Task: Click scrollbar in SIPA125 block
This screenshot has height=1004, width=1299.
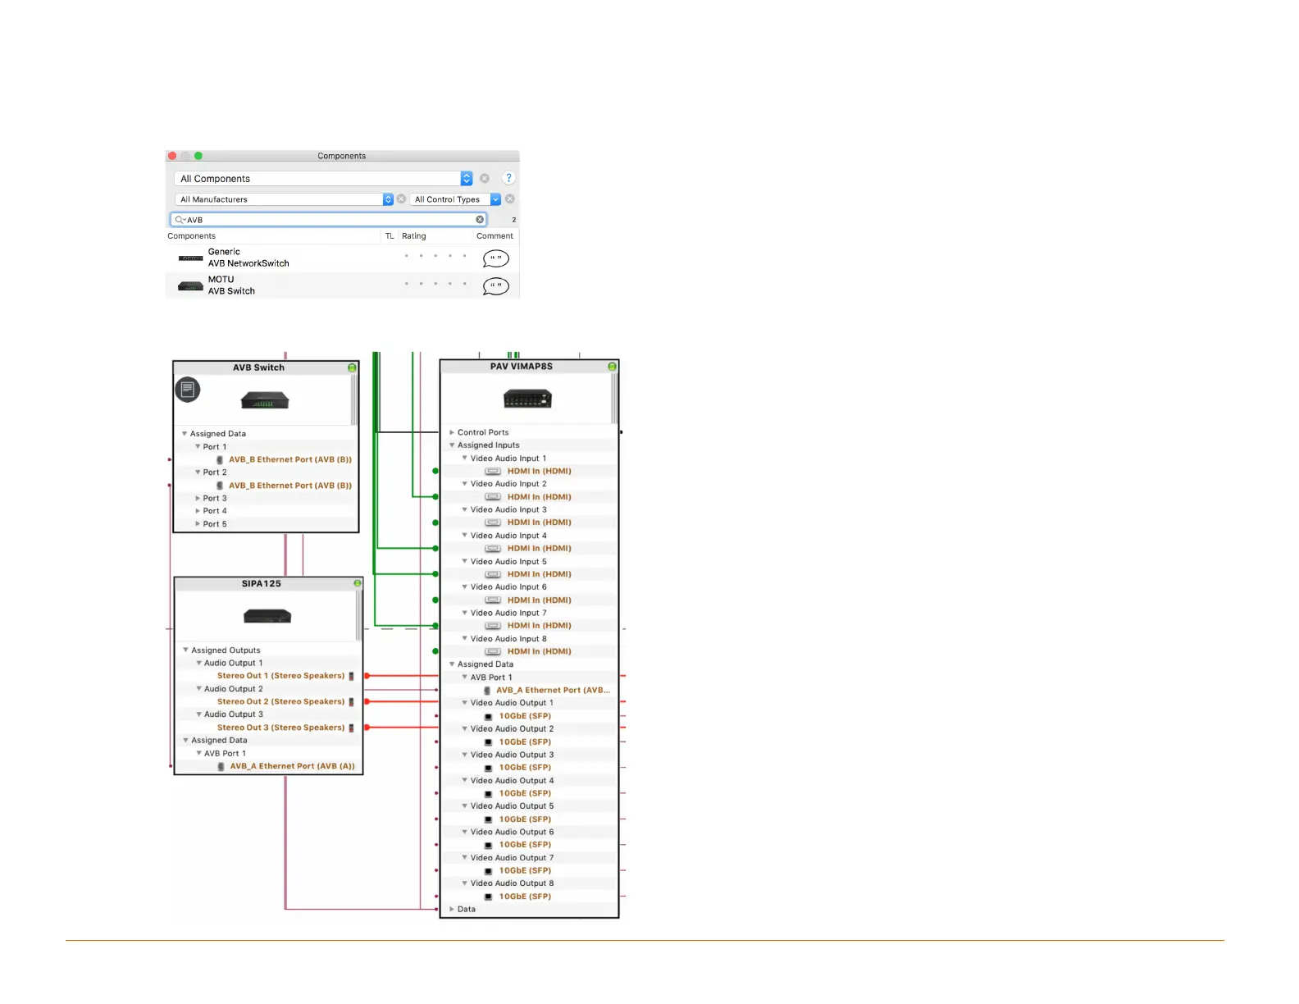Action: pos(358,615)
